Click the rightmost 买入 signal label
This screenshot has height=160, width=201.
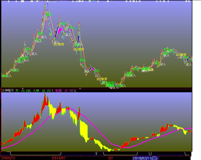[189, 65]
